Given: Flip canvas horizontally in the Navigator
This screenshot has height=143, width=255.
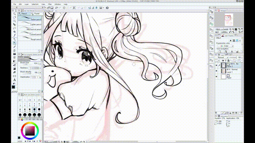Looking at the screenshot, I should click(239, 32).
